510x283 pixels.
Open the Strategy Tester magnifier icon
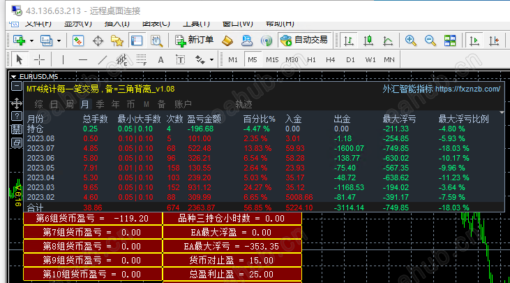tap(156, 41)
